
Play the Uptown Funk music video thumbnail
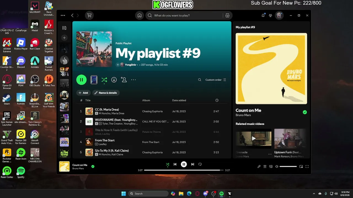click(x=290, y=139)
